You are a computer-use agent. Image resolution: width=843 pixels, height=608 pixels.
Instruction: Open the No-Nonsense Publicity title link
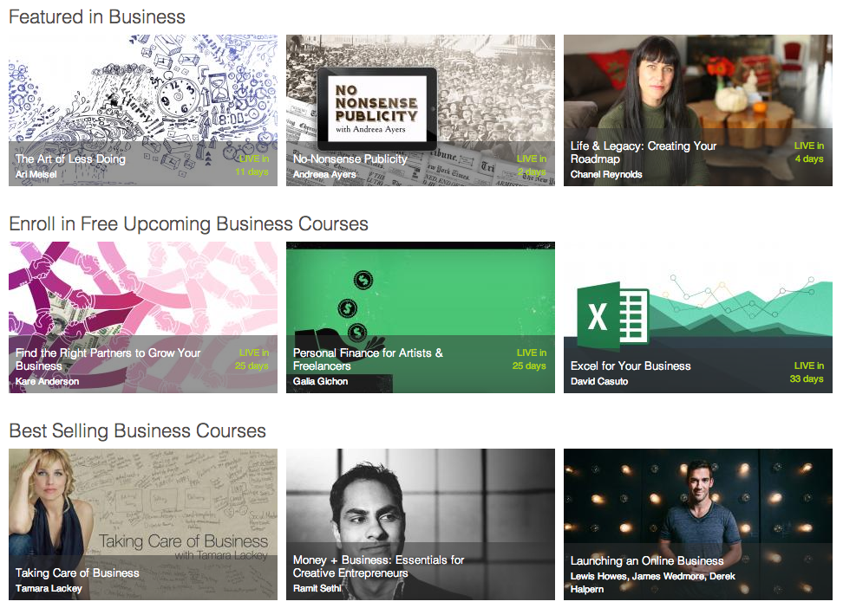(x=350, y=159)
